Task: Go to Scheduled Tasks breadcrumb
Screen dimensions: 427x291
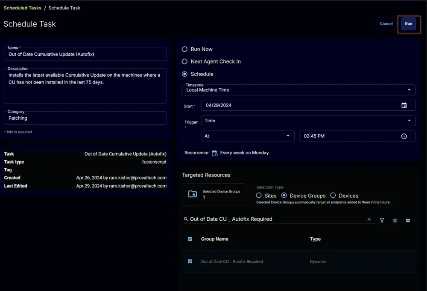Action: [x=23, y=8]
